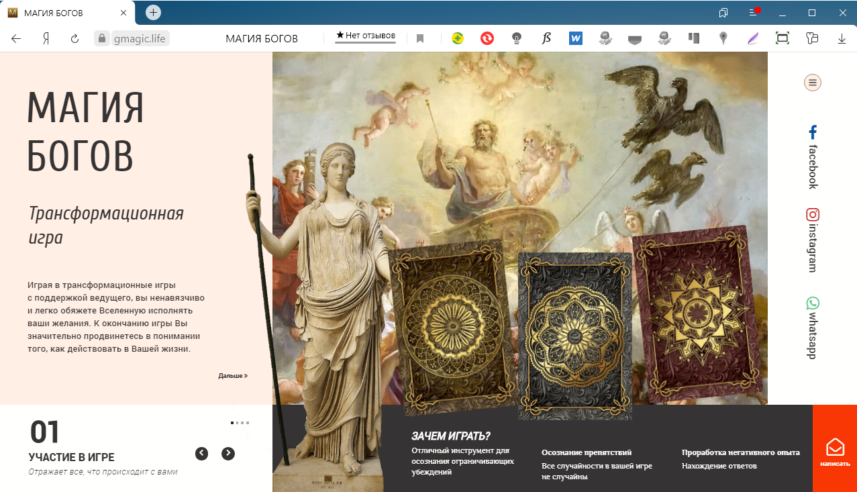Click the 'Трансформационная игра' subtitle
857x492 pixels.
(106, 226)
